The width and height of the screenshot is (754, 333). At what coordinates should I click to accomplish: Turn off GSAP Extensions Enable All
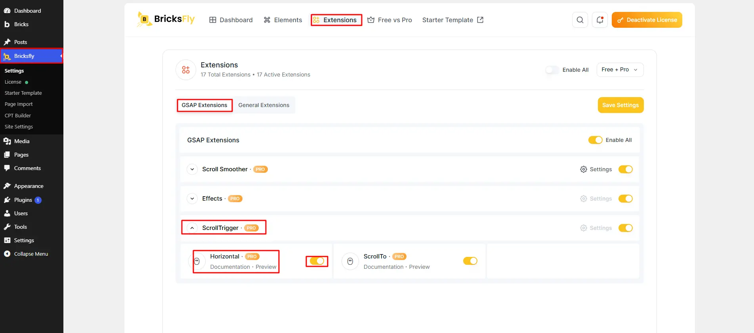click(596, 140)
